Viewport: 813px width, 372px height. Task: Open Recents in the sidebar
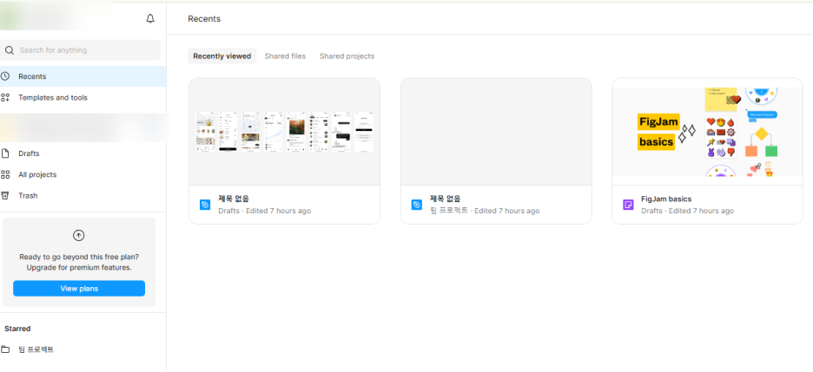(83, 76)
